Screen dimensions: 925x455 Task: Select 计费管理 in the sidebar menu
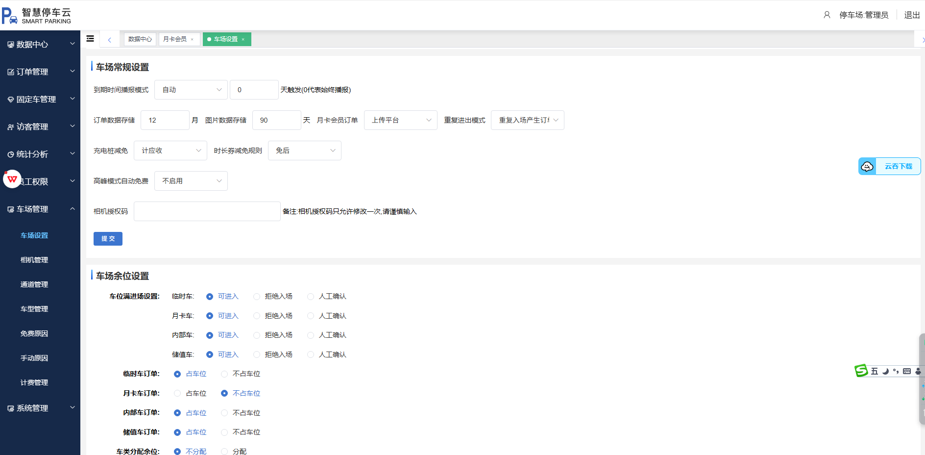(x=34, y=382)
